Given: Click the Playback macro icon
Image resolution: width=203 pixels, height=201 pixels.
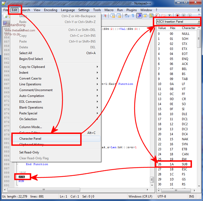Looking at the screenshot, I should point(190,16).
